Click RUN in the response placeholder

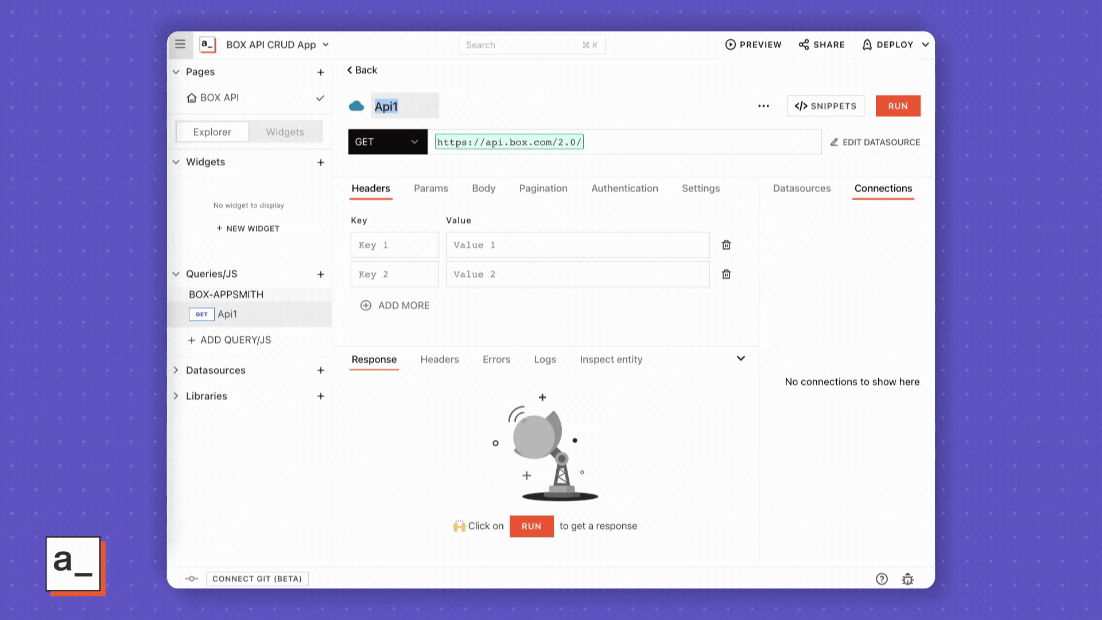pyautogui.click(x=531, y=526)
